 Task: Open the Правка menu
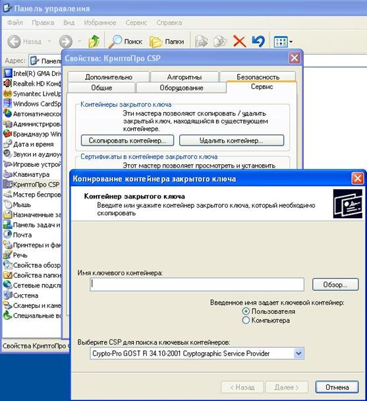[x=43, y=23]
